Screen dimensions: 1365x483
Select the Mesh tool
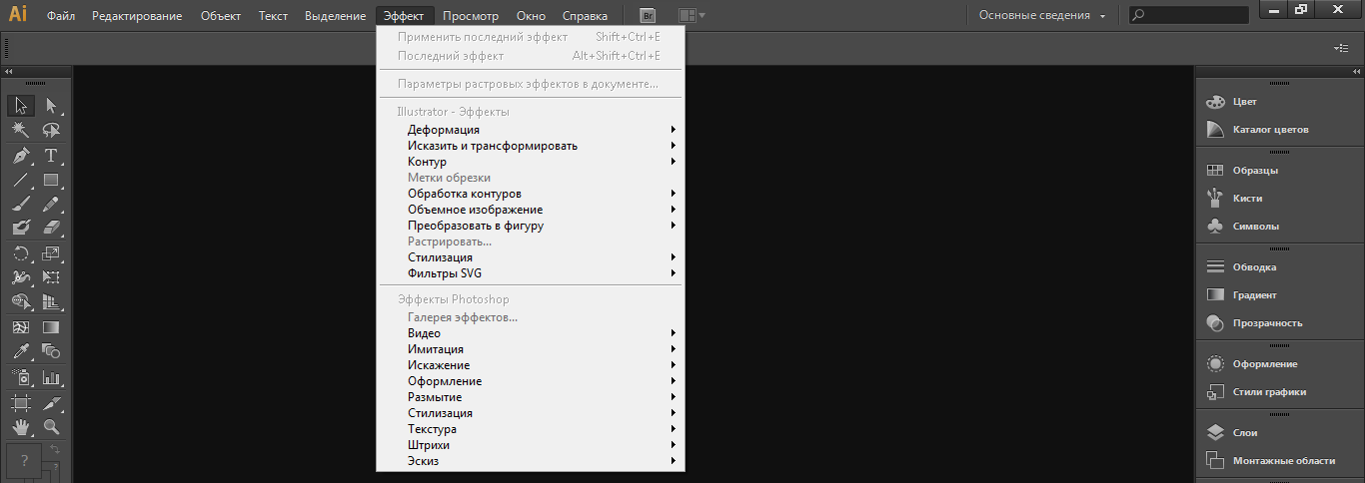[21, 327]
